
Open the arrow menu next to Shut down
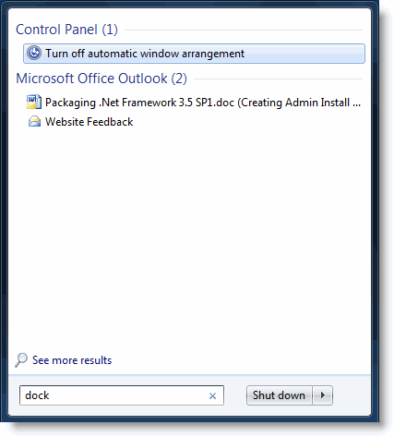coord(323,395)
